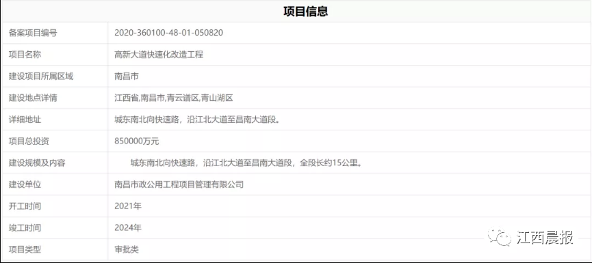Select the 项目总投资 label
Screen dimensions: 592x263
pyautogui.click(x=29, y=141)
